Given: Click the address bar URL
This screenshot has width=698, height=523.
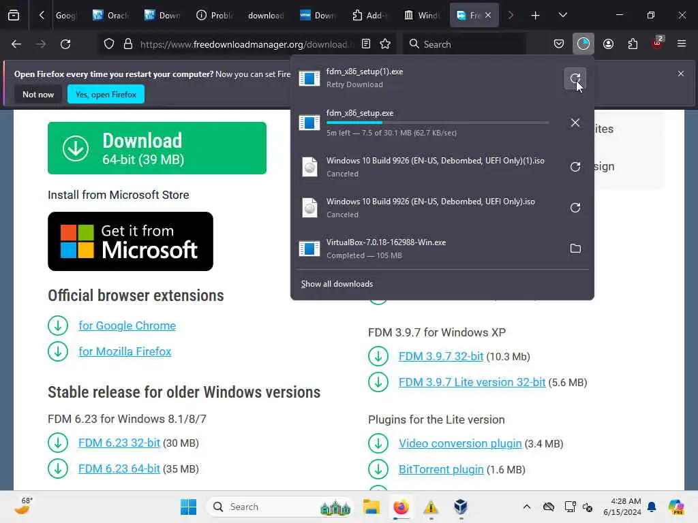Looking at the screenshot, I should pos(246,44).
